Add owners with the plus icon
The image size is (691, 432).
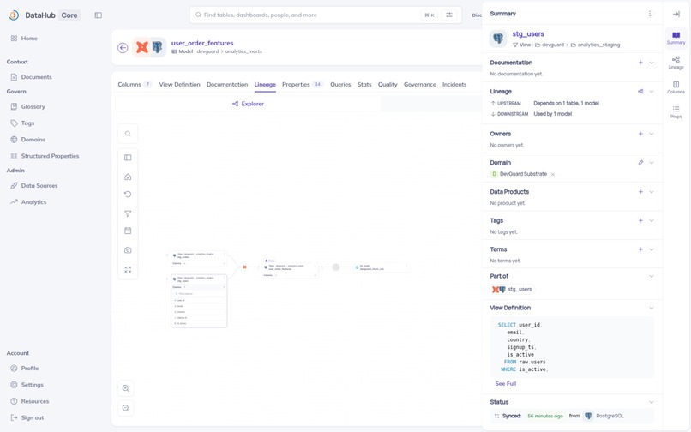coord(640,134)
